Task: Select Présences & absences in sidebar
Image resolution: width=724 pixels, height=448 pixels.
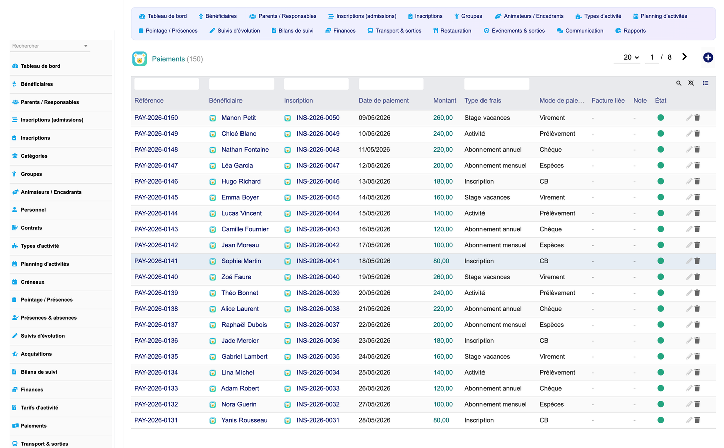Action: [49, 318]
